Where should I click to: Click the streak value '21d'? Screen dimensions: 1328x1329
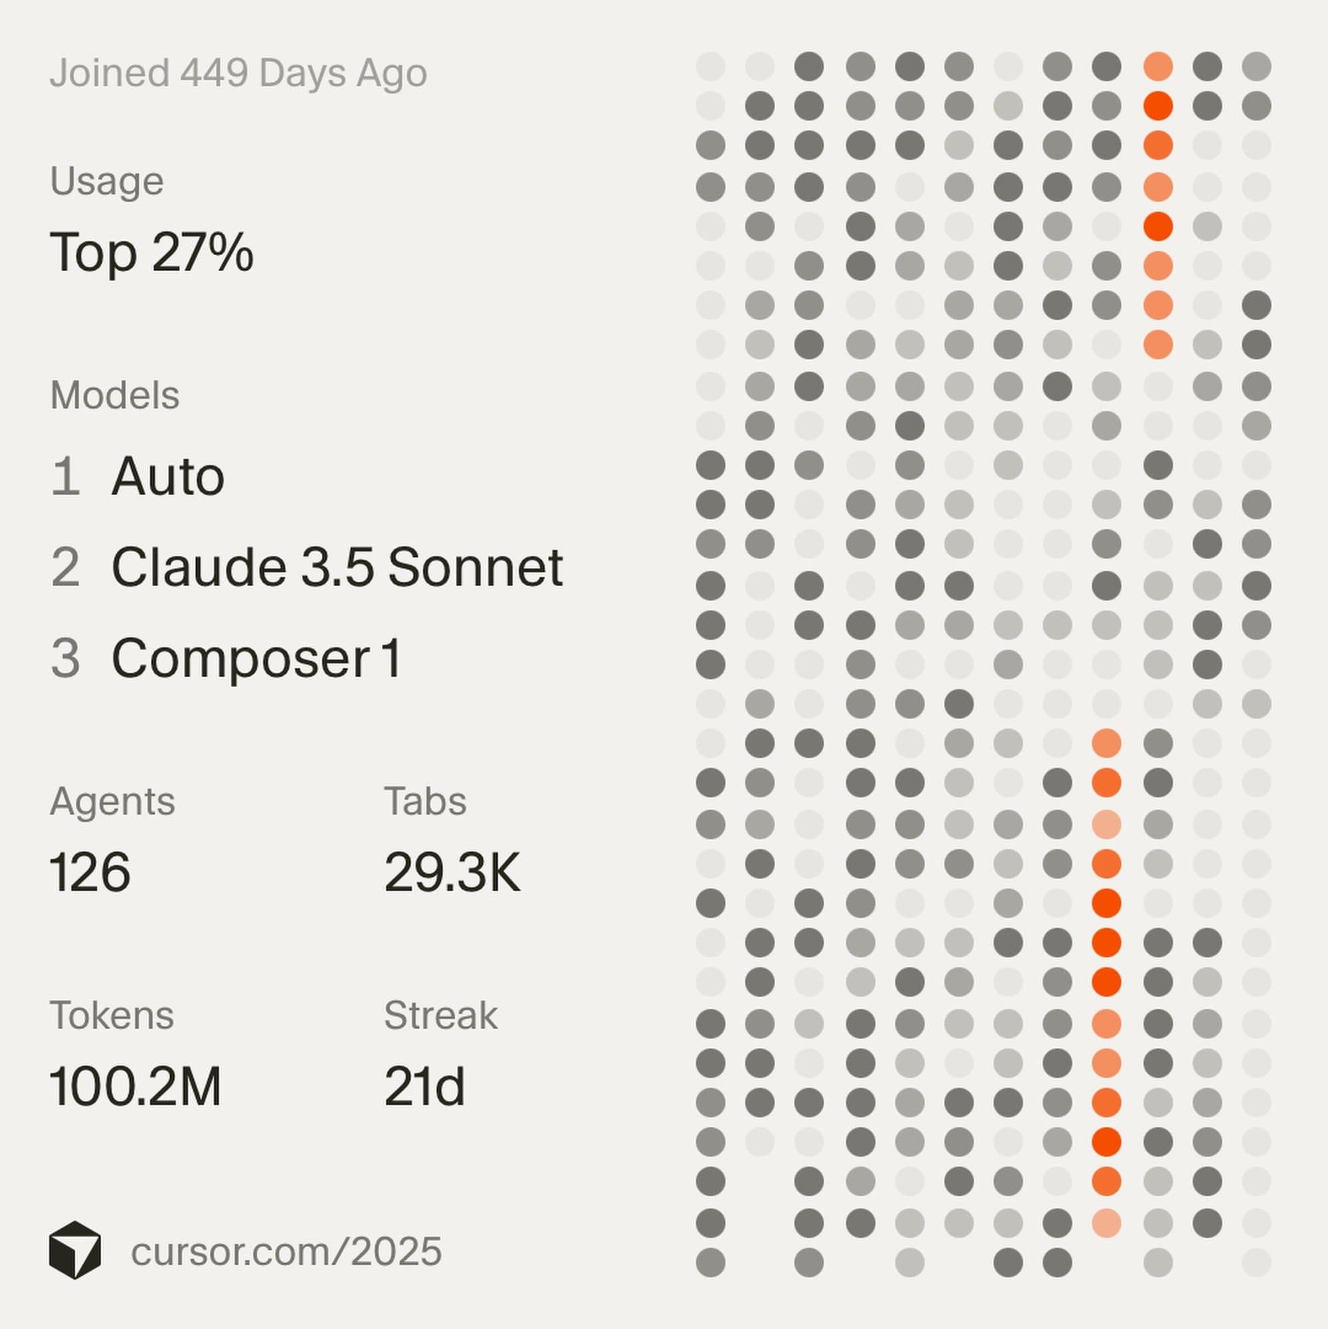425,1087
